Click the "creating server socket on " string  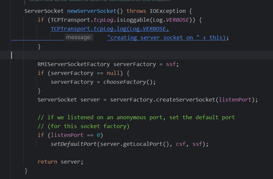click(153, 38)
